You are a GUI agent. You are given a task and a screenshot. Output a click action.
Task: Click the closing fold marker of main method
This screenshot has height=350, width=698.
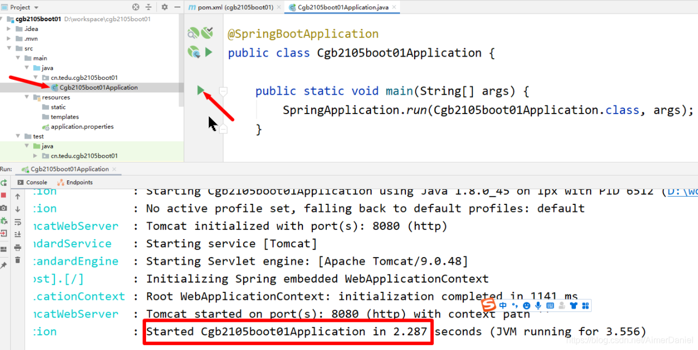[223, 129]
